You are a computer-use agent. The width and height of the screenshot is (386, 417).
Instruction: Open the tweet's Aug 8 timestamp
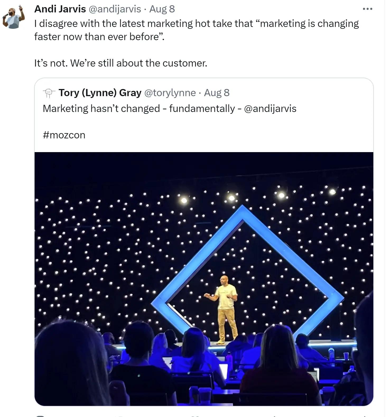tap(162, 9)
